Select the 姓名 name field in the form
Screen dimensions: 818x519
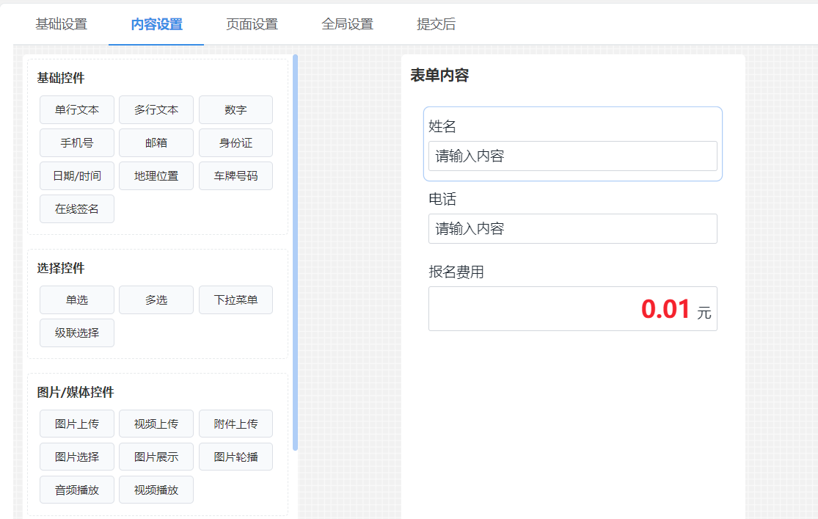click(x=572, y=143)
